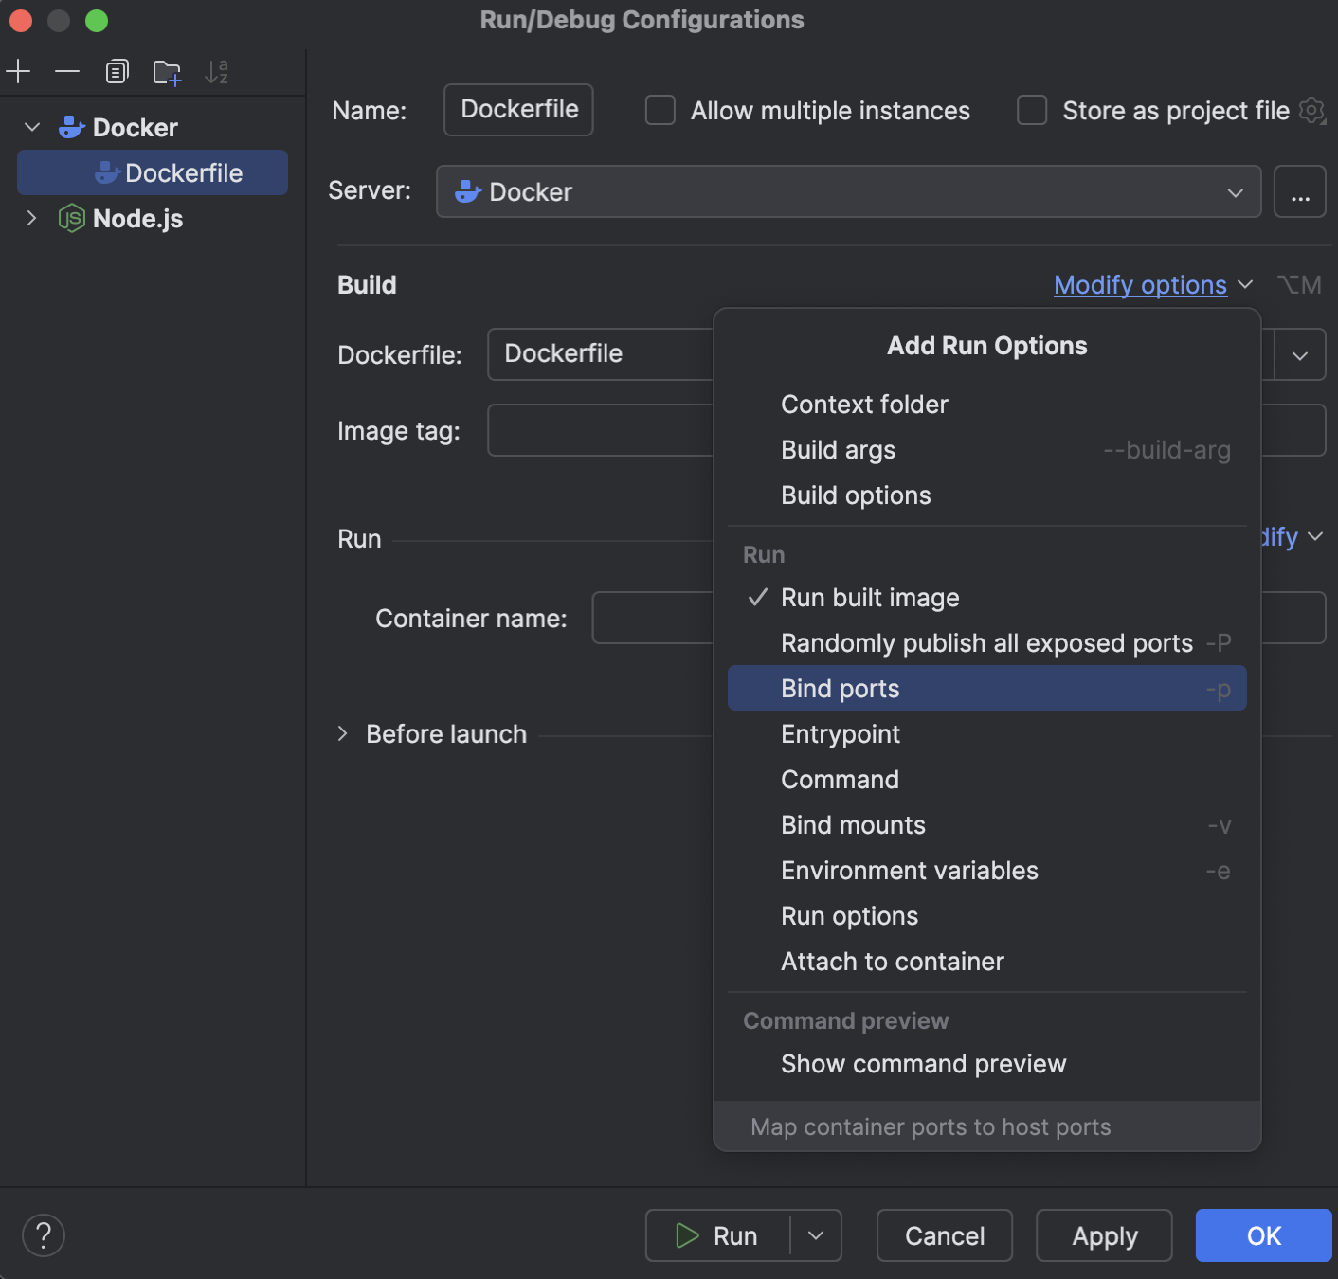
Task: Add a new run configuration
Action: [19, 71]
